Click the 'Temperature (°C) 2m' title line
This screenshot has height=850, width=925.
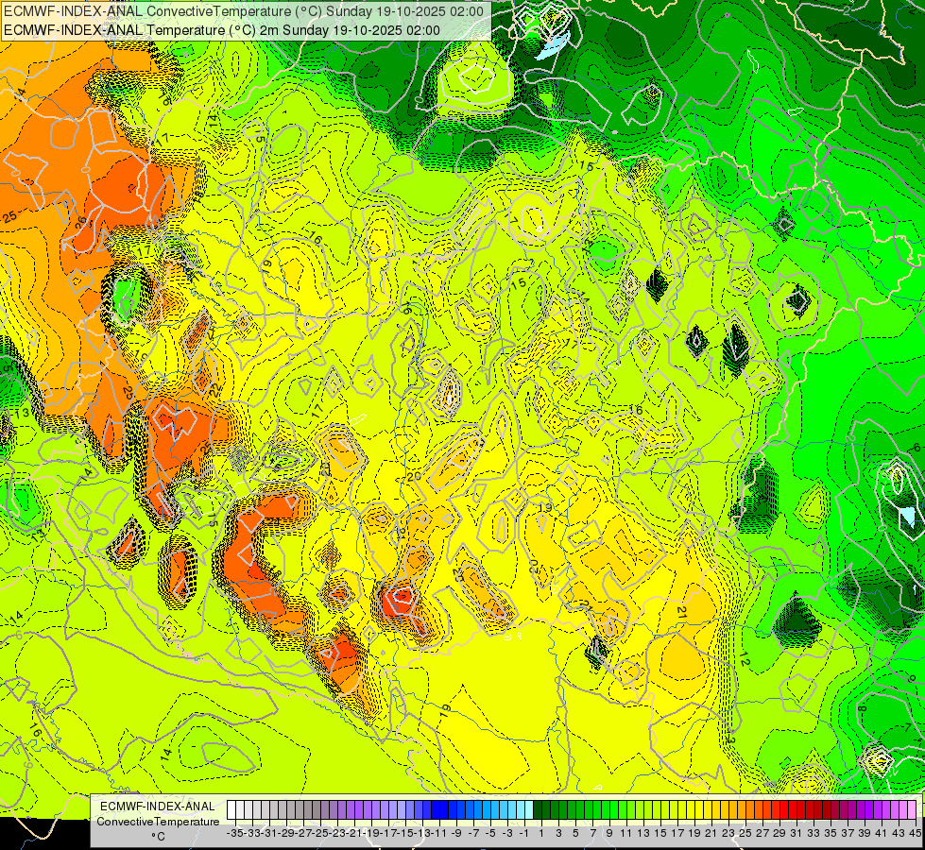pos(222,30)
